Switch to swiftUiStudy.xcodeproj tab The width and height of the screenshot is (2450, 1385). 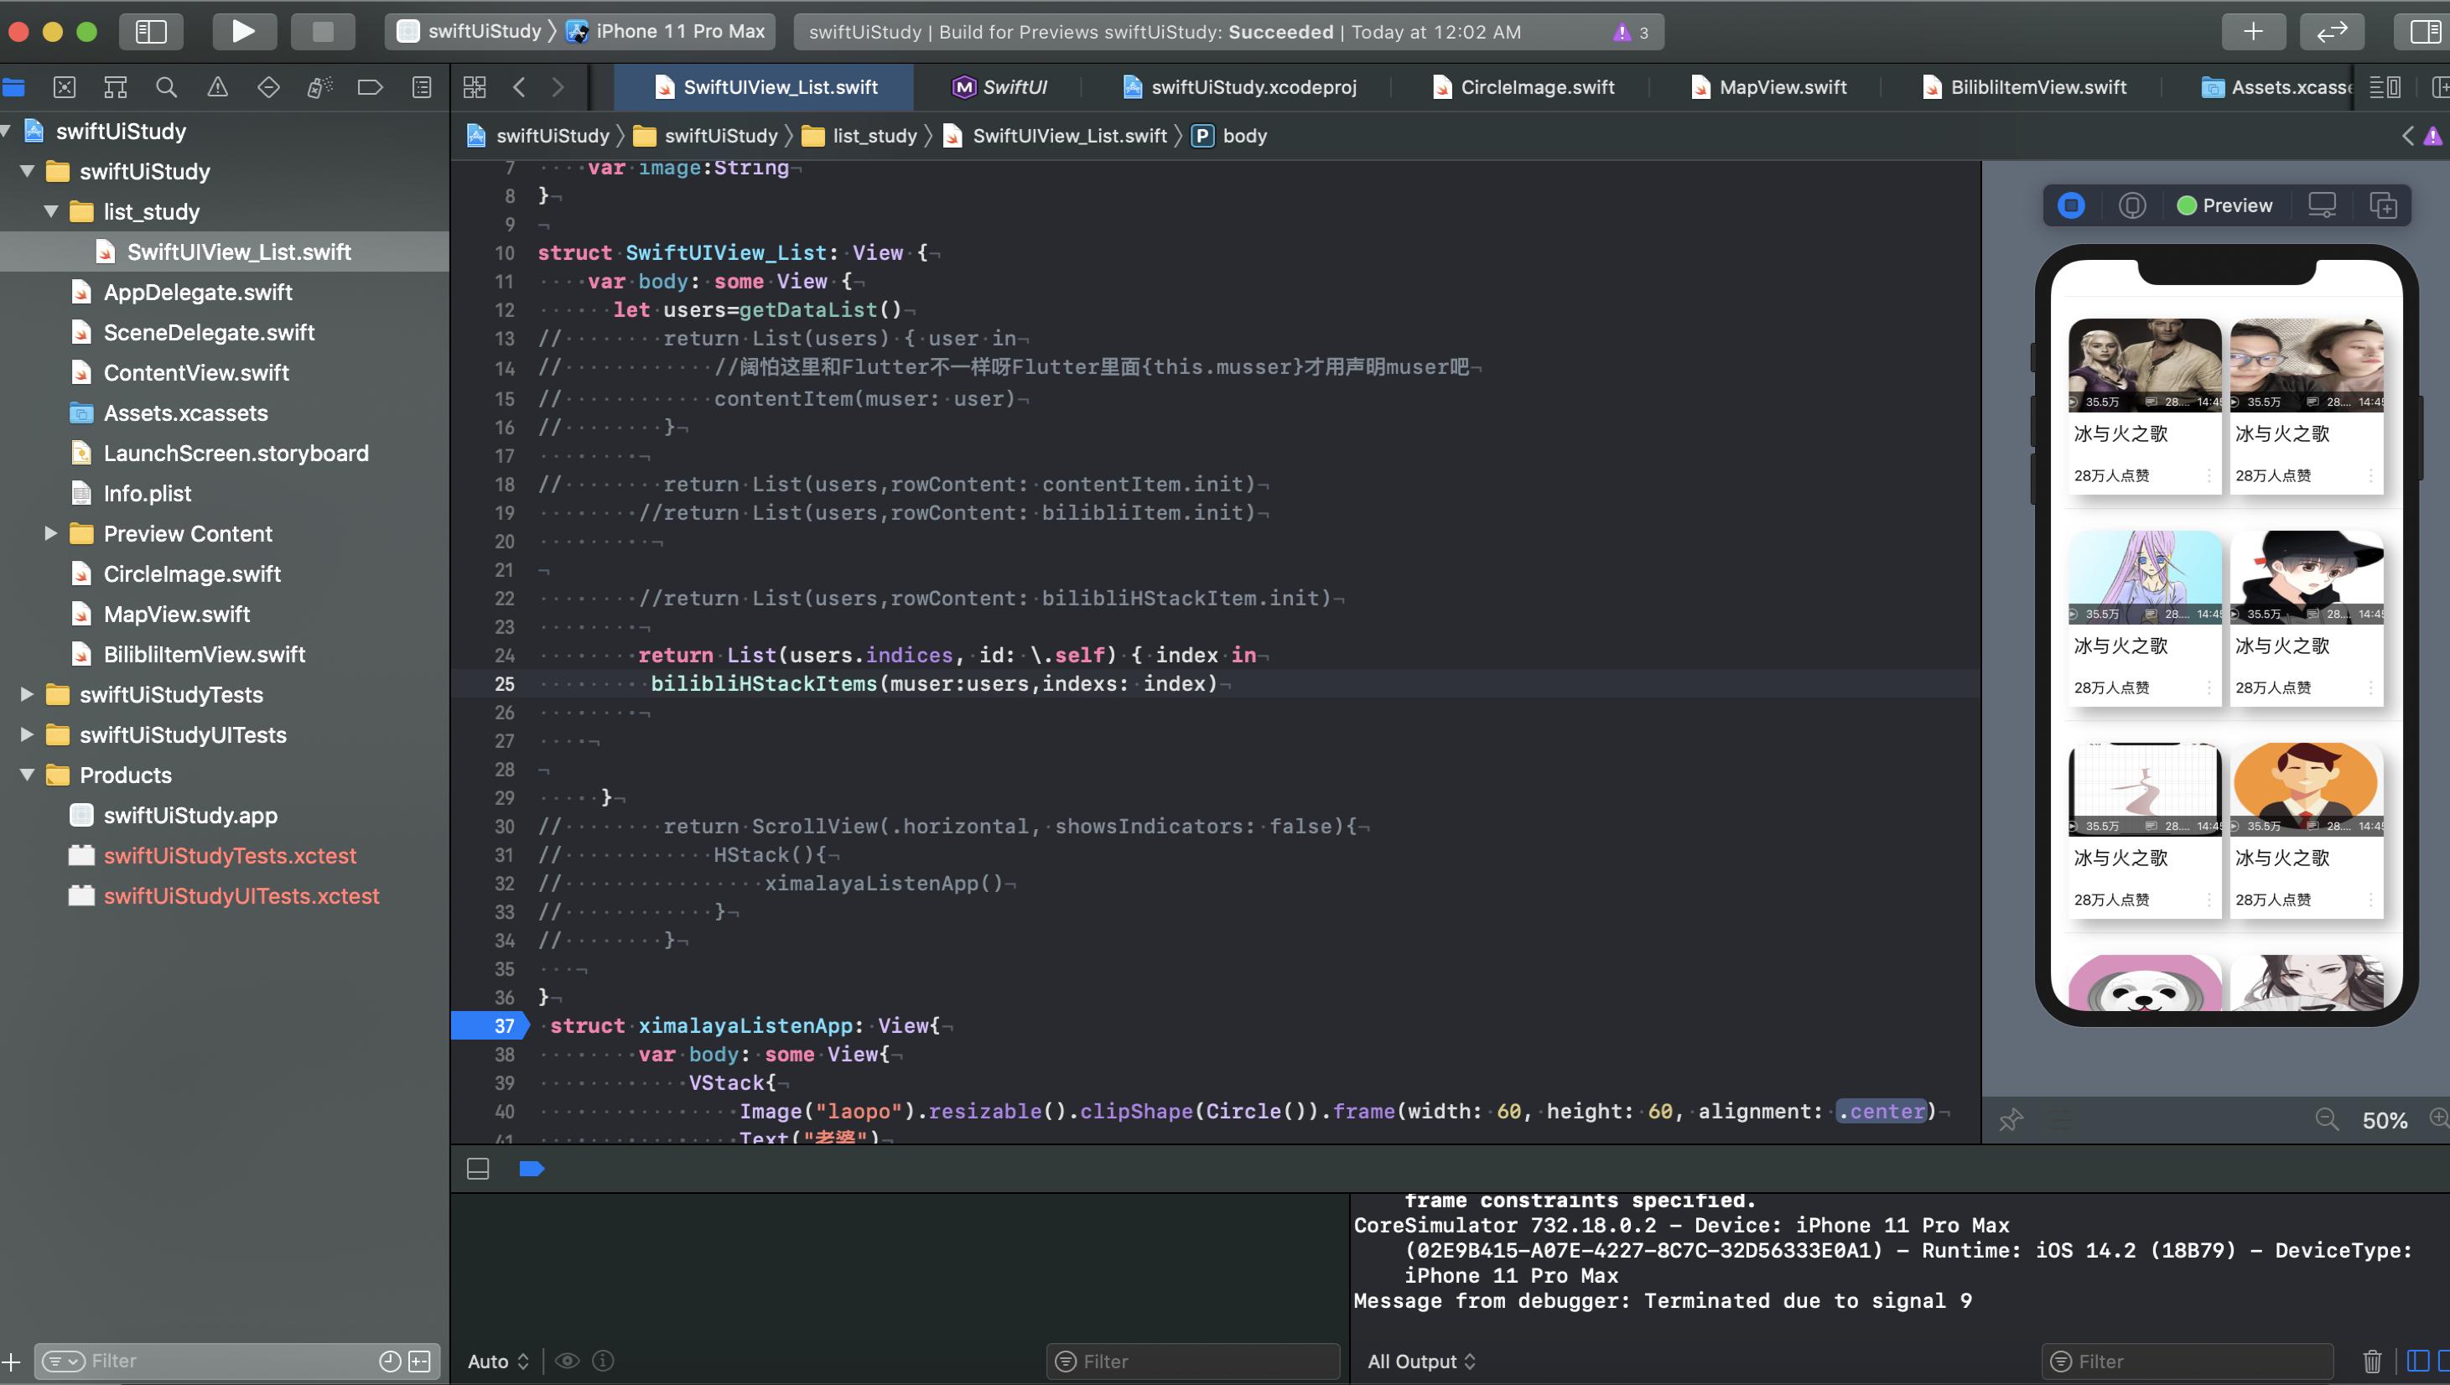tap(1239, 87)
